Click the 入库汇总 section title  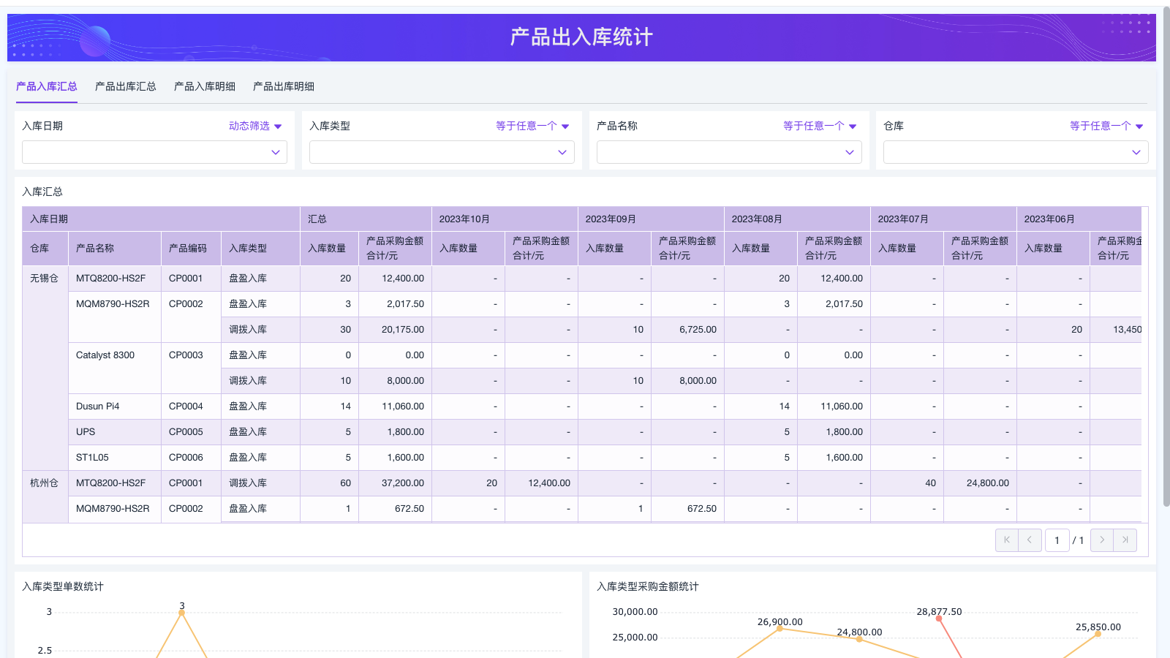coord(42,192)
